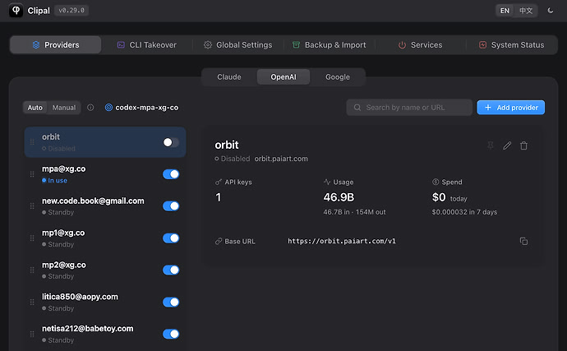Click the v0.29.0 version badge
Viewport: 567px width, 351px height.
[x=71, y=11]
